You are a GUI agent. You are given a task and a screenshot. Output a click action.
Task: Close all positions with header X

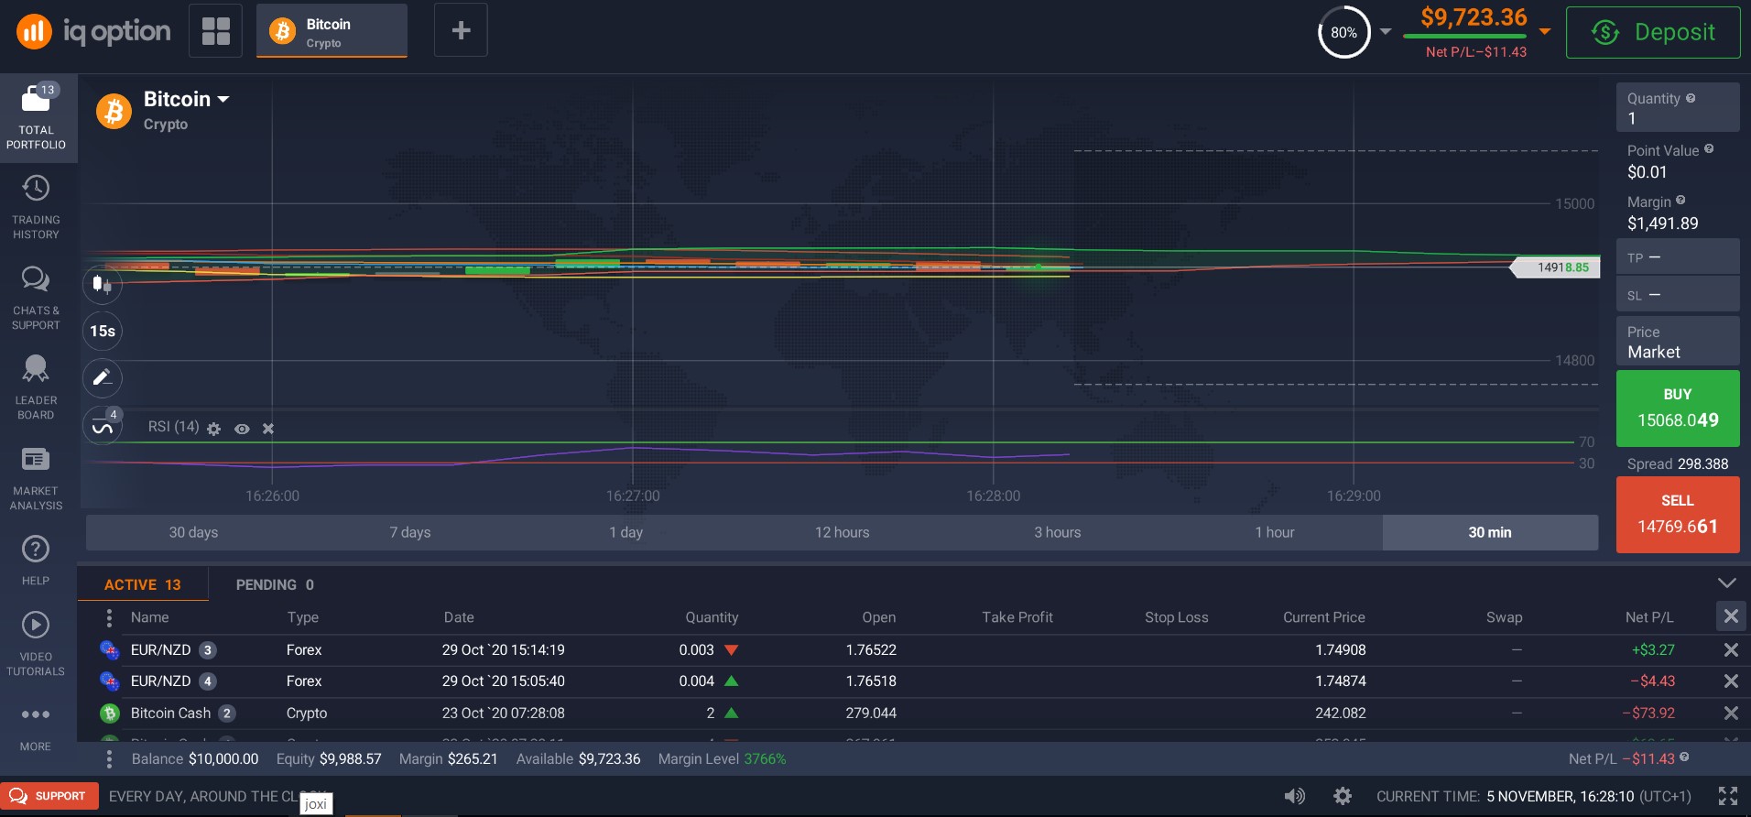click(1731, 616)
